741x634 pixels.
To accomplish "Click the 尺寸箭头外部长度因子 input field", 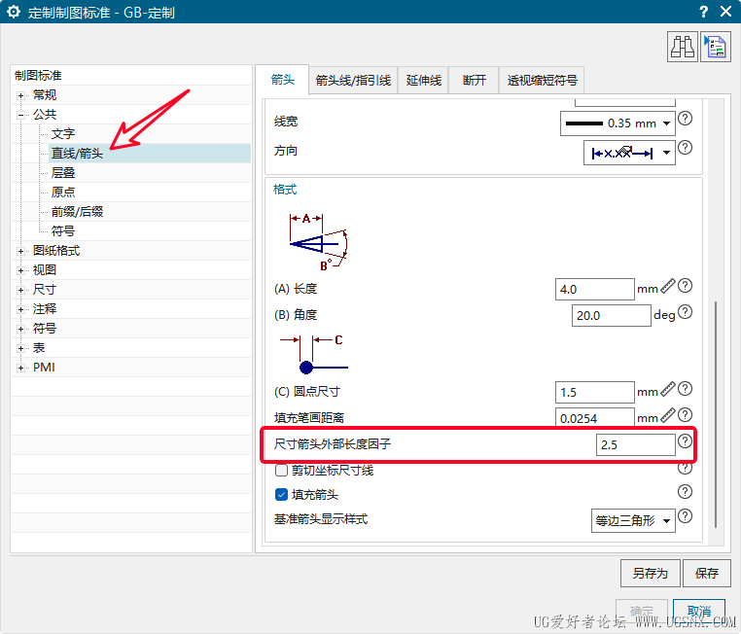I will click(x=635, y=444).
